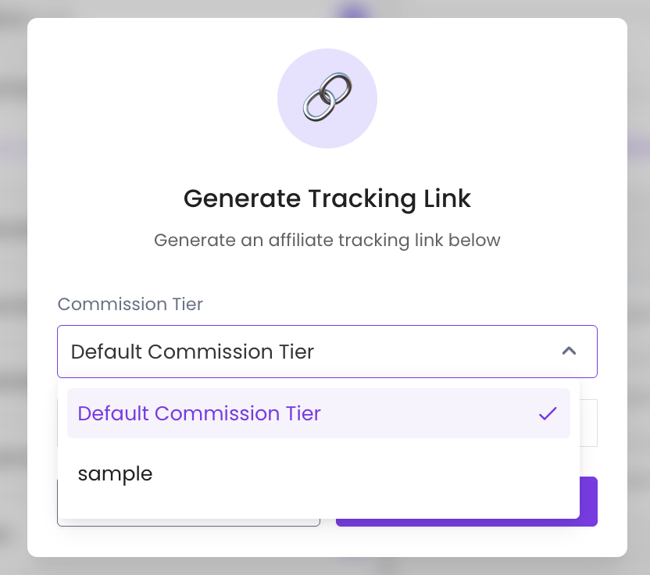Click the "Generate an affiliate tracking link below" subtitle
The height and width of the screenshot is (575, 650).
[327, 240]
